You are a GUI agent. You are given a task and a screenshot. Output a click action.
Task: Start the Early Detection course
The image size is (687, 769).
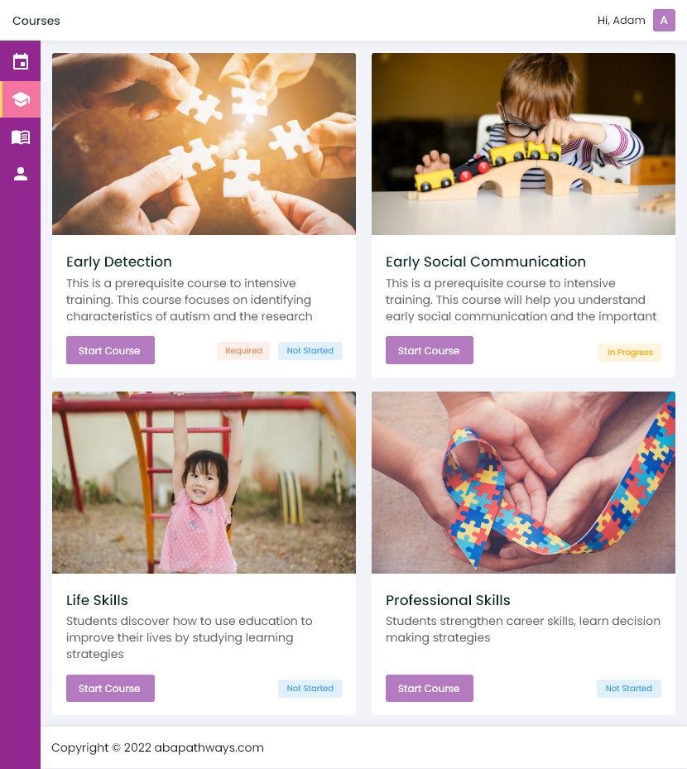tap(110, 350)
